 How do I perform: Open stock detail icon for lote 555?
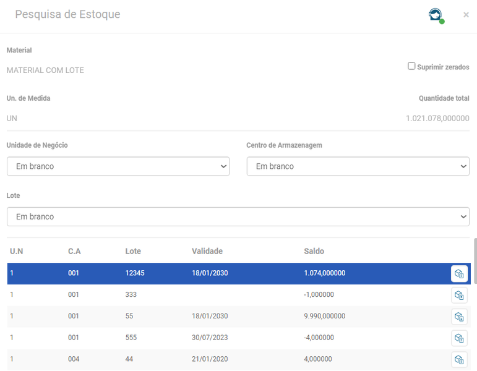459,338
